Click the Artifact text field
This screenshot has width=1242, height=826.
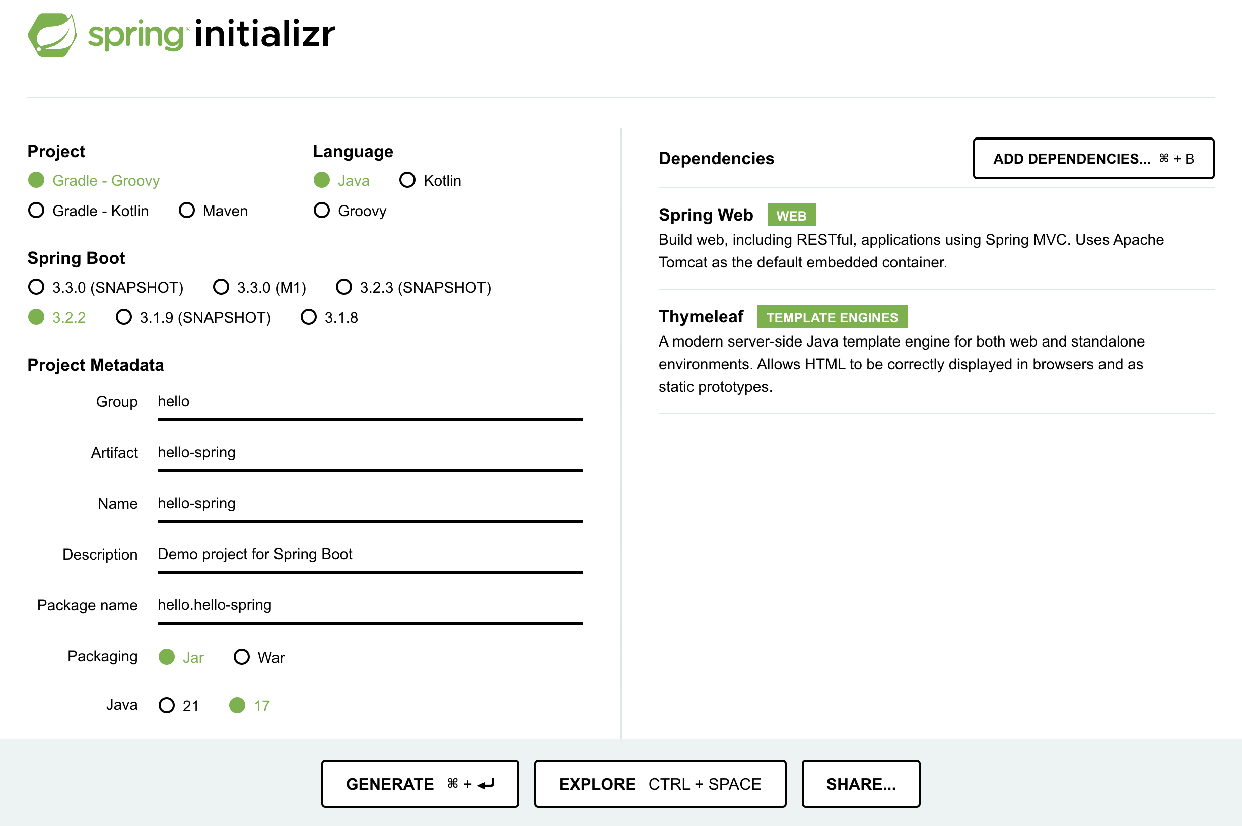370,452
